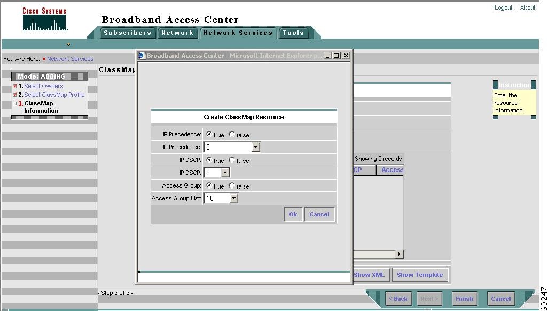Click the checked box beside Select ClassMap Profile
Viewport: 549px width, 311px height.
coord(15,95)
